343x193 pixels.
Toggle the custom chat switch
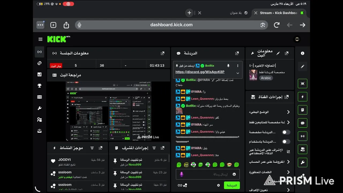click(286, 132)
